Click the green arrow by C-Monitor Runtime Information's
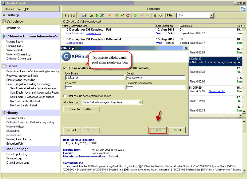This screenshot has height=179, width=247. point(4,36)
